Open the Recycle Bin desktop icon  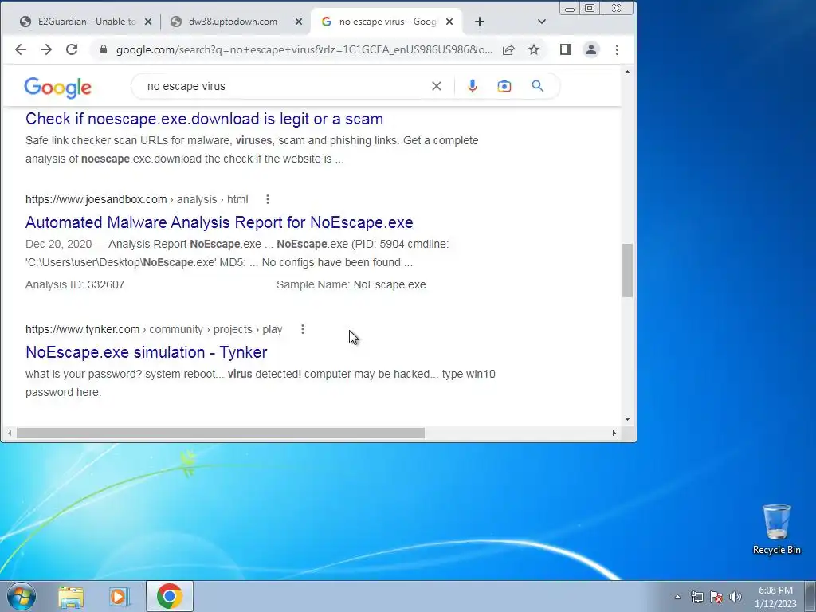(776, 529)
